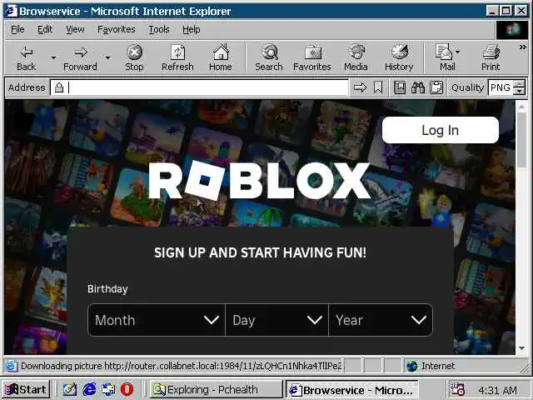The height and width of the screenshot is (400, 533).
Task: Click the Mail toolbar icon
Action: click(x=444, y=52)
